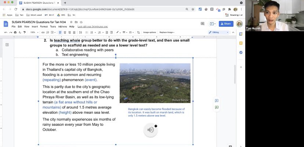Open the Tools menu
The image size is (304, 147).
53,26
